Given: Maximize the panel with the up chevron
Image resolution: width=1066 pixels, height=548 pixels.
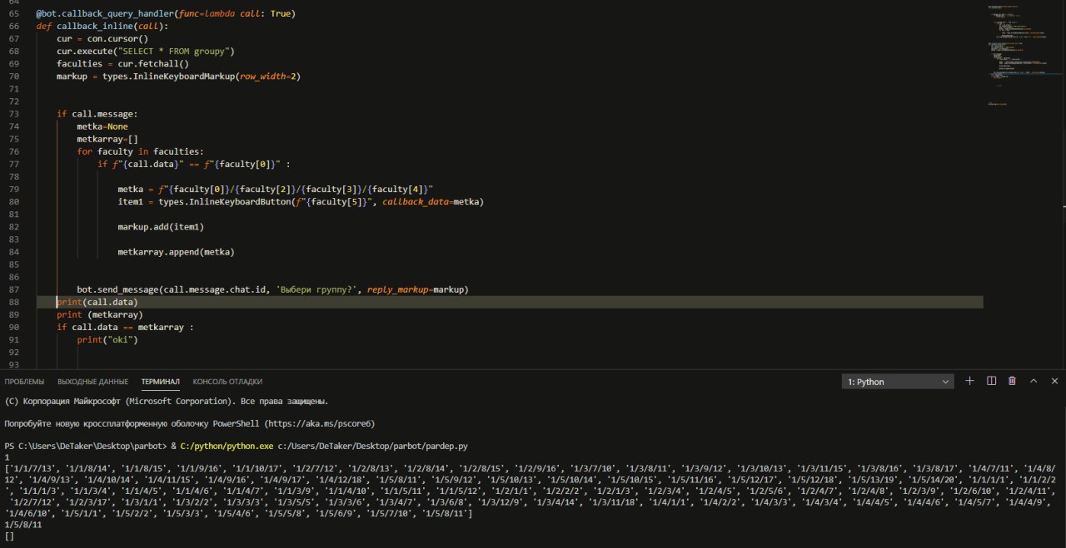Looking at the screenshot, I should pos(1034,381).
